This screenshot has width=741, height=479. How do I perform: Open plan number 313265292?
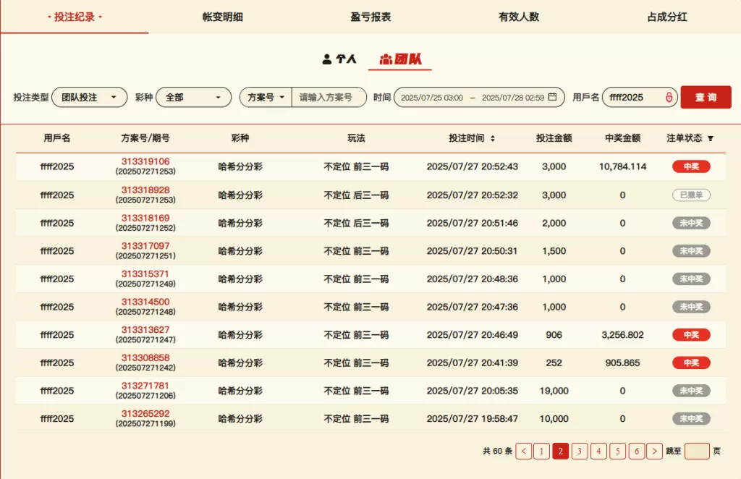coord(145,413)
